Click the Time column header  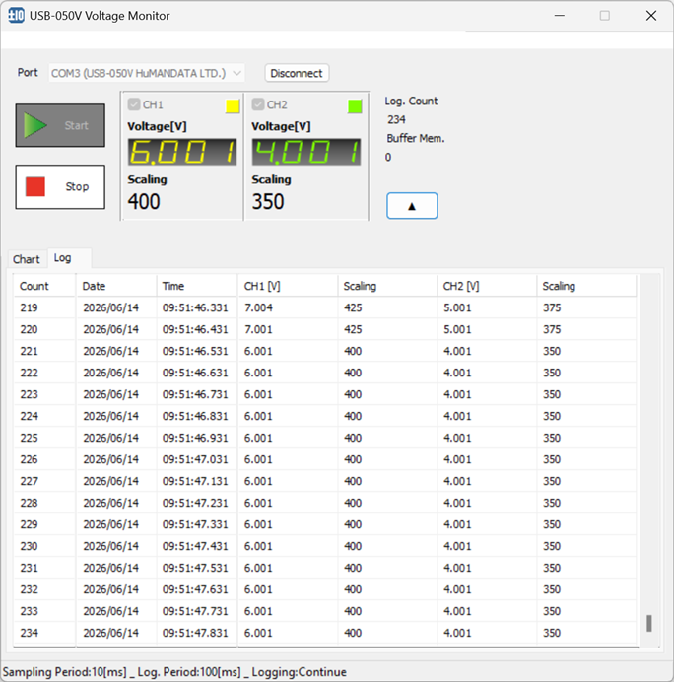pyautogui.click(x=196, y=286)
